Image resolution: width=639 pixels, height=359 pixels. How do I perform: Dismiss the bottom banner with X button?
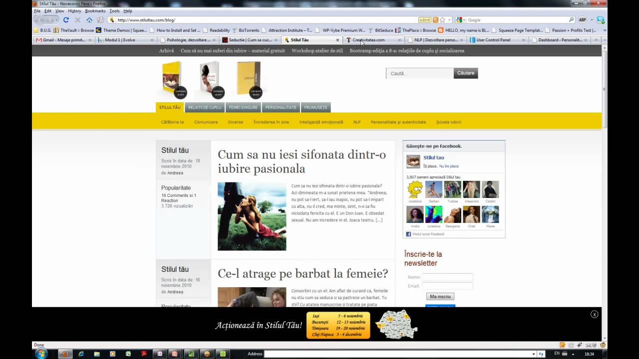pos(594,314)
